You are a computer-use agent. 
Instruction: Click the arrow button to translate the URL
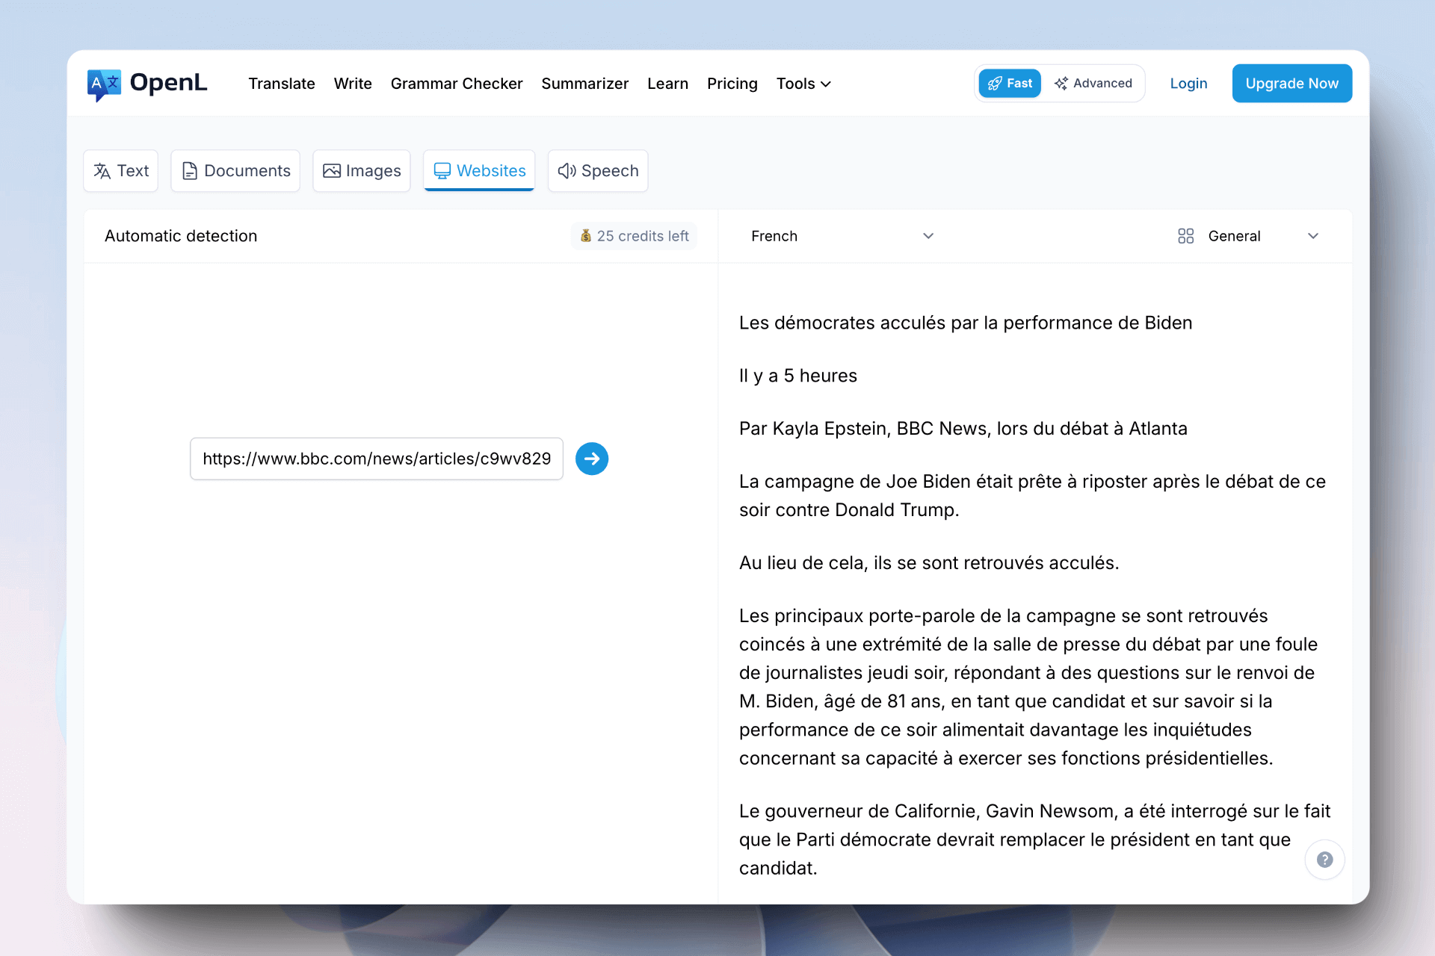(591, 459)
